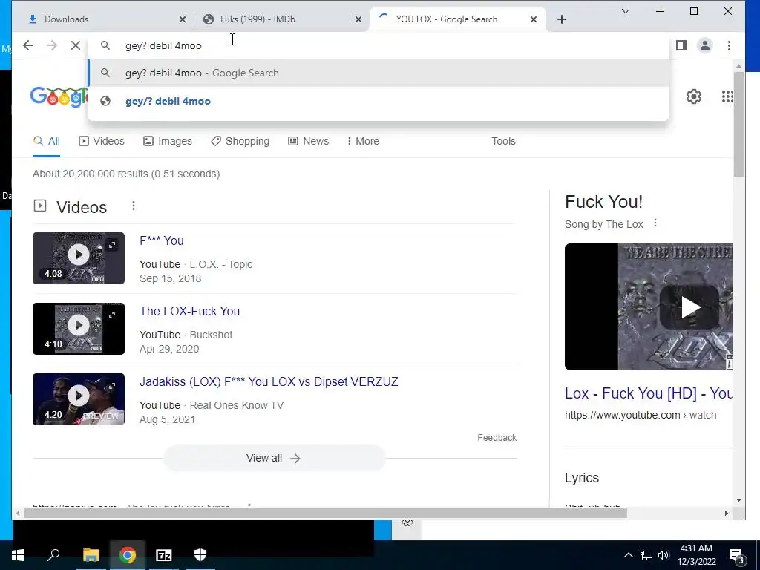The width and height of the screenshot is (760, 570).
Task: Close the Downloads tab
Action: coord(183,19)
